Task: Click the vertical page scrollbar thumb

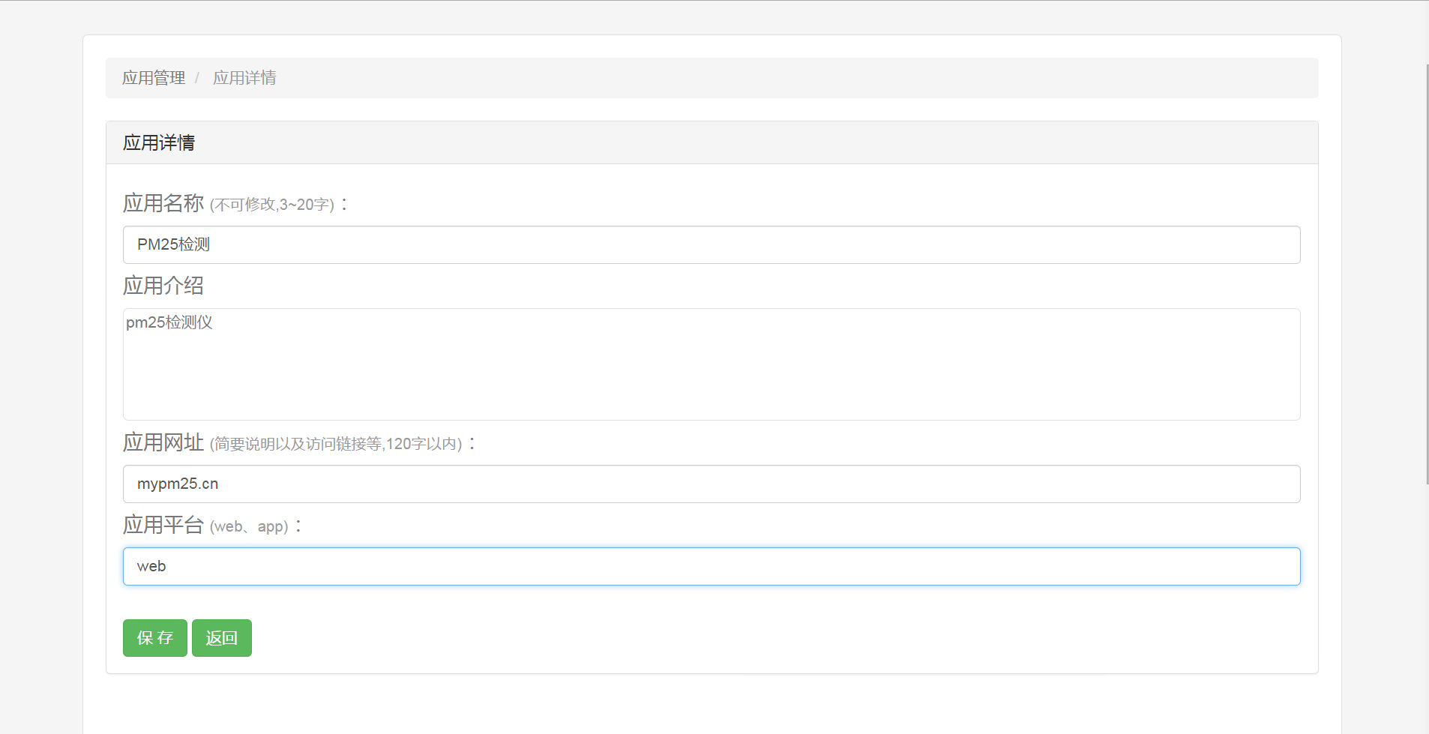Action: click(1427, 274)
